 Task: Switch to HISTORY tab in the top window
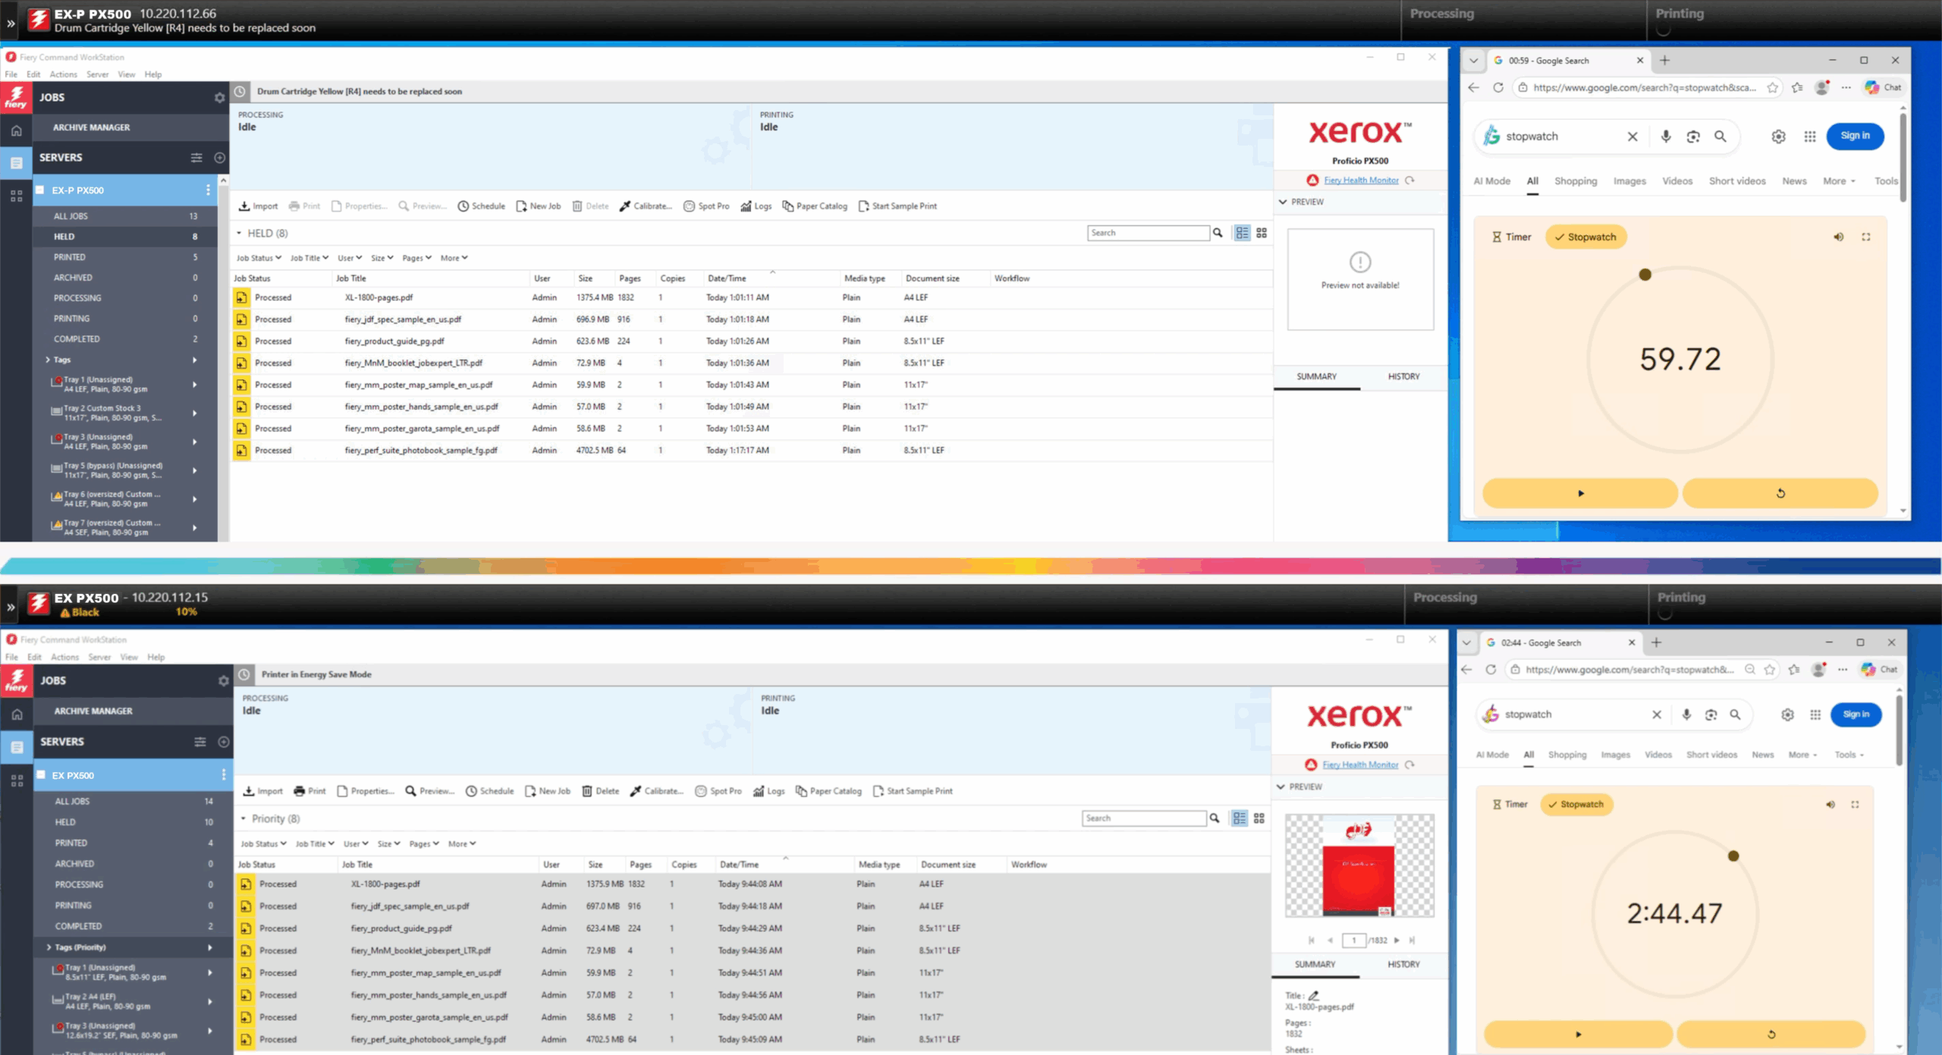point(1403,377)
